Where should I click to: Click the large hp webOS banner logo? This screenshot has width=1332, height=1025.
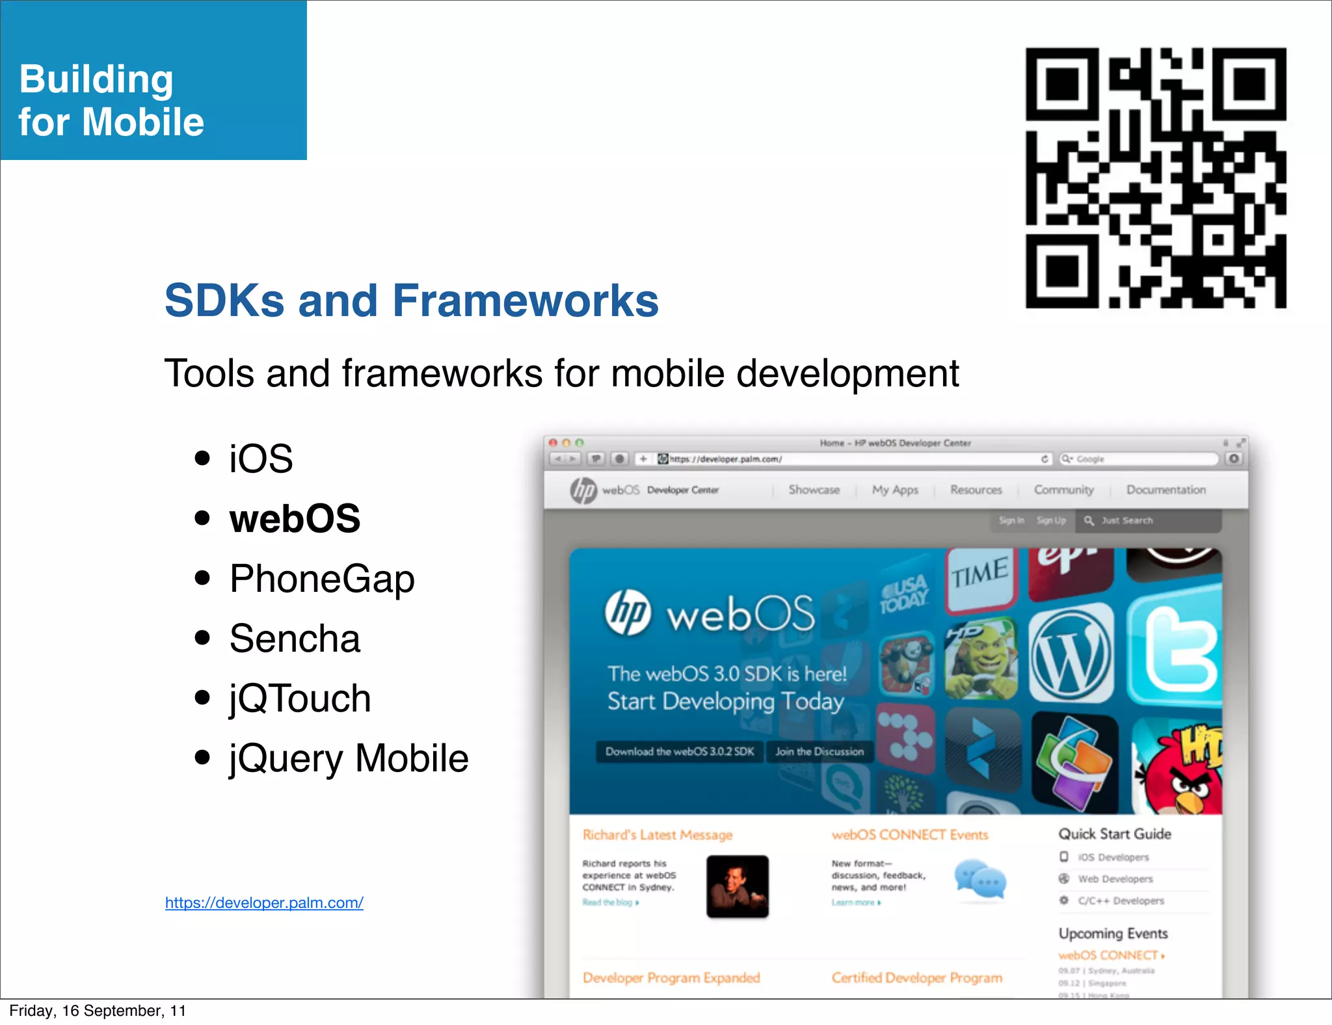(709, 613)
